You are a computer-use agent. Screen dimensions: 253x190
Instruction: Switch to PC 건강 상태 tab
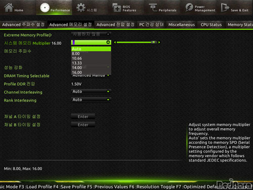pyautogui.click(x=151, y=25)
